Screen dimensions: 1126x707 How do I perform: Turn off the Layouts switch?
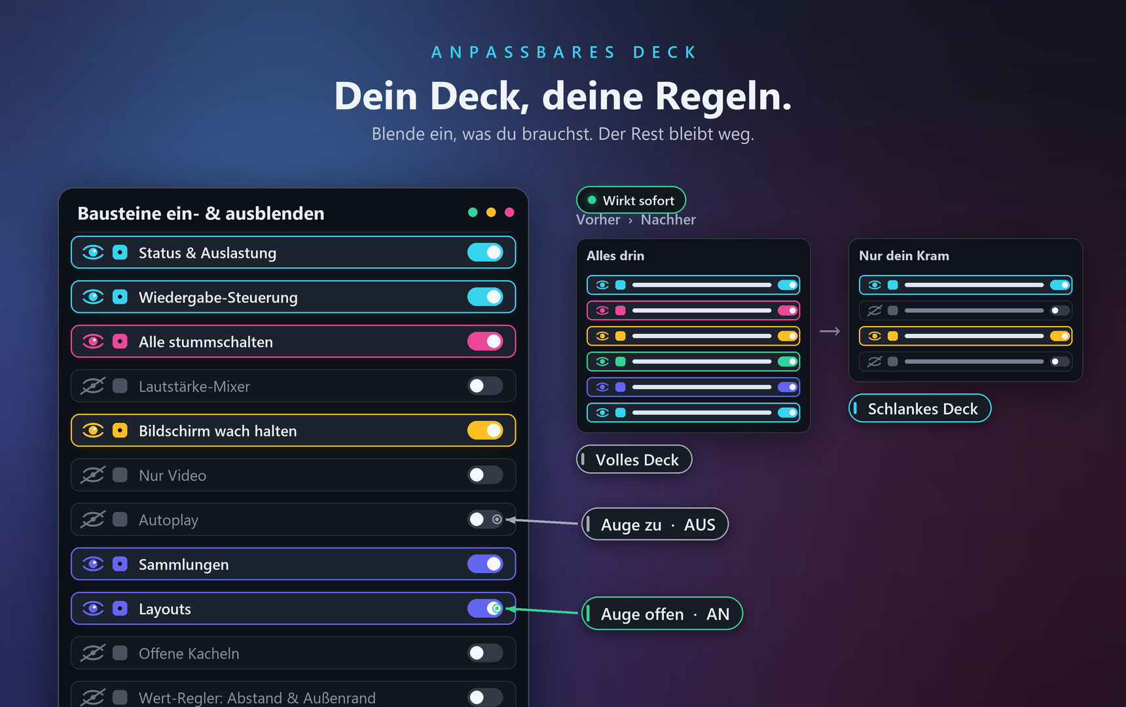(x=485, y=609)
